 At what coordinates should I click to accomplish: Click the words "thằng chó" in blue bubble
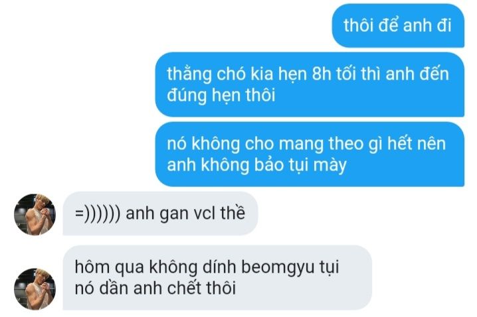point(206,74)
